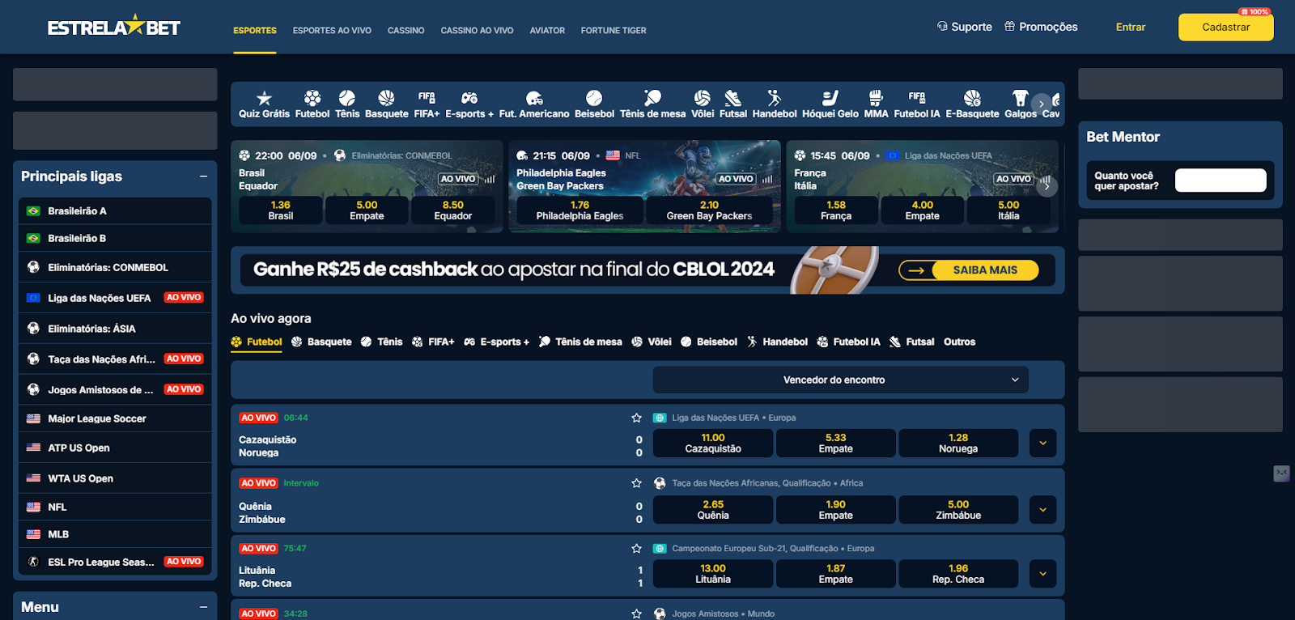
Task: Select Futebol IA icon in carousel
Action: click(x=917, y=98)
